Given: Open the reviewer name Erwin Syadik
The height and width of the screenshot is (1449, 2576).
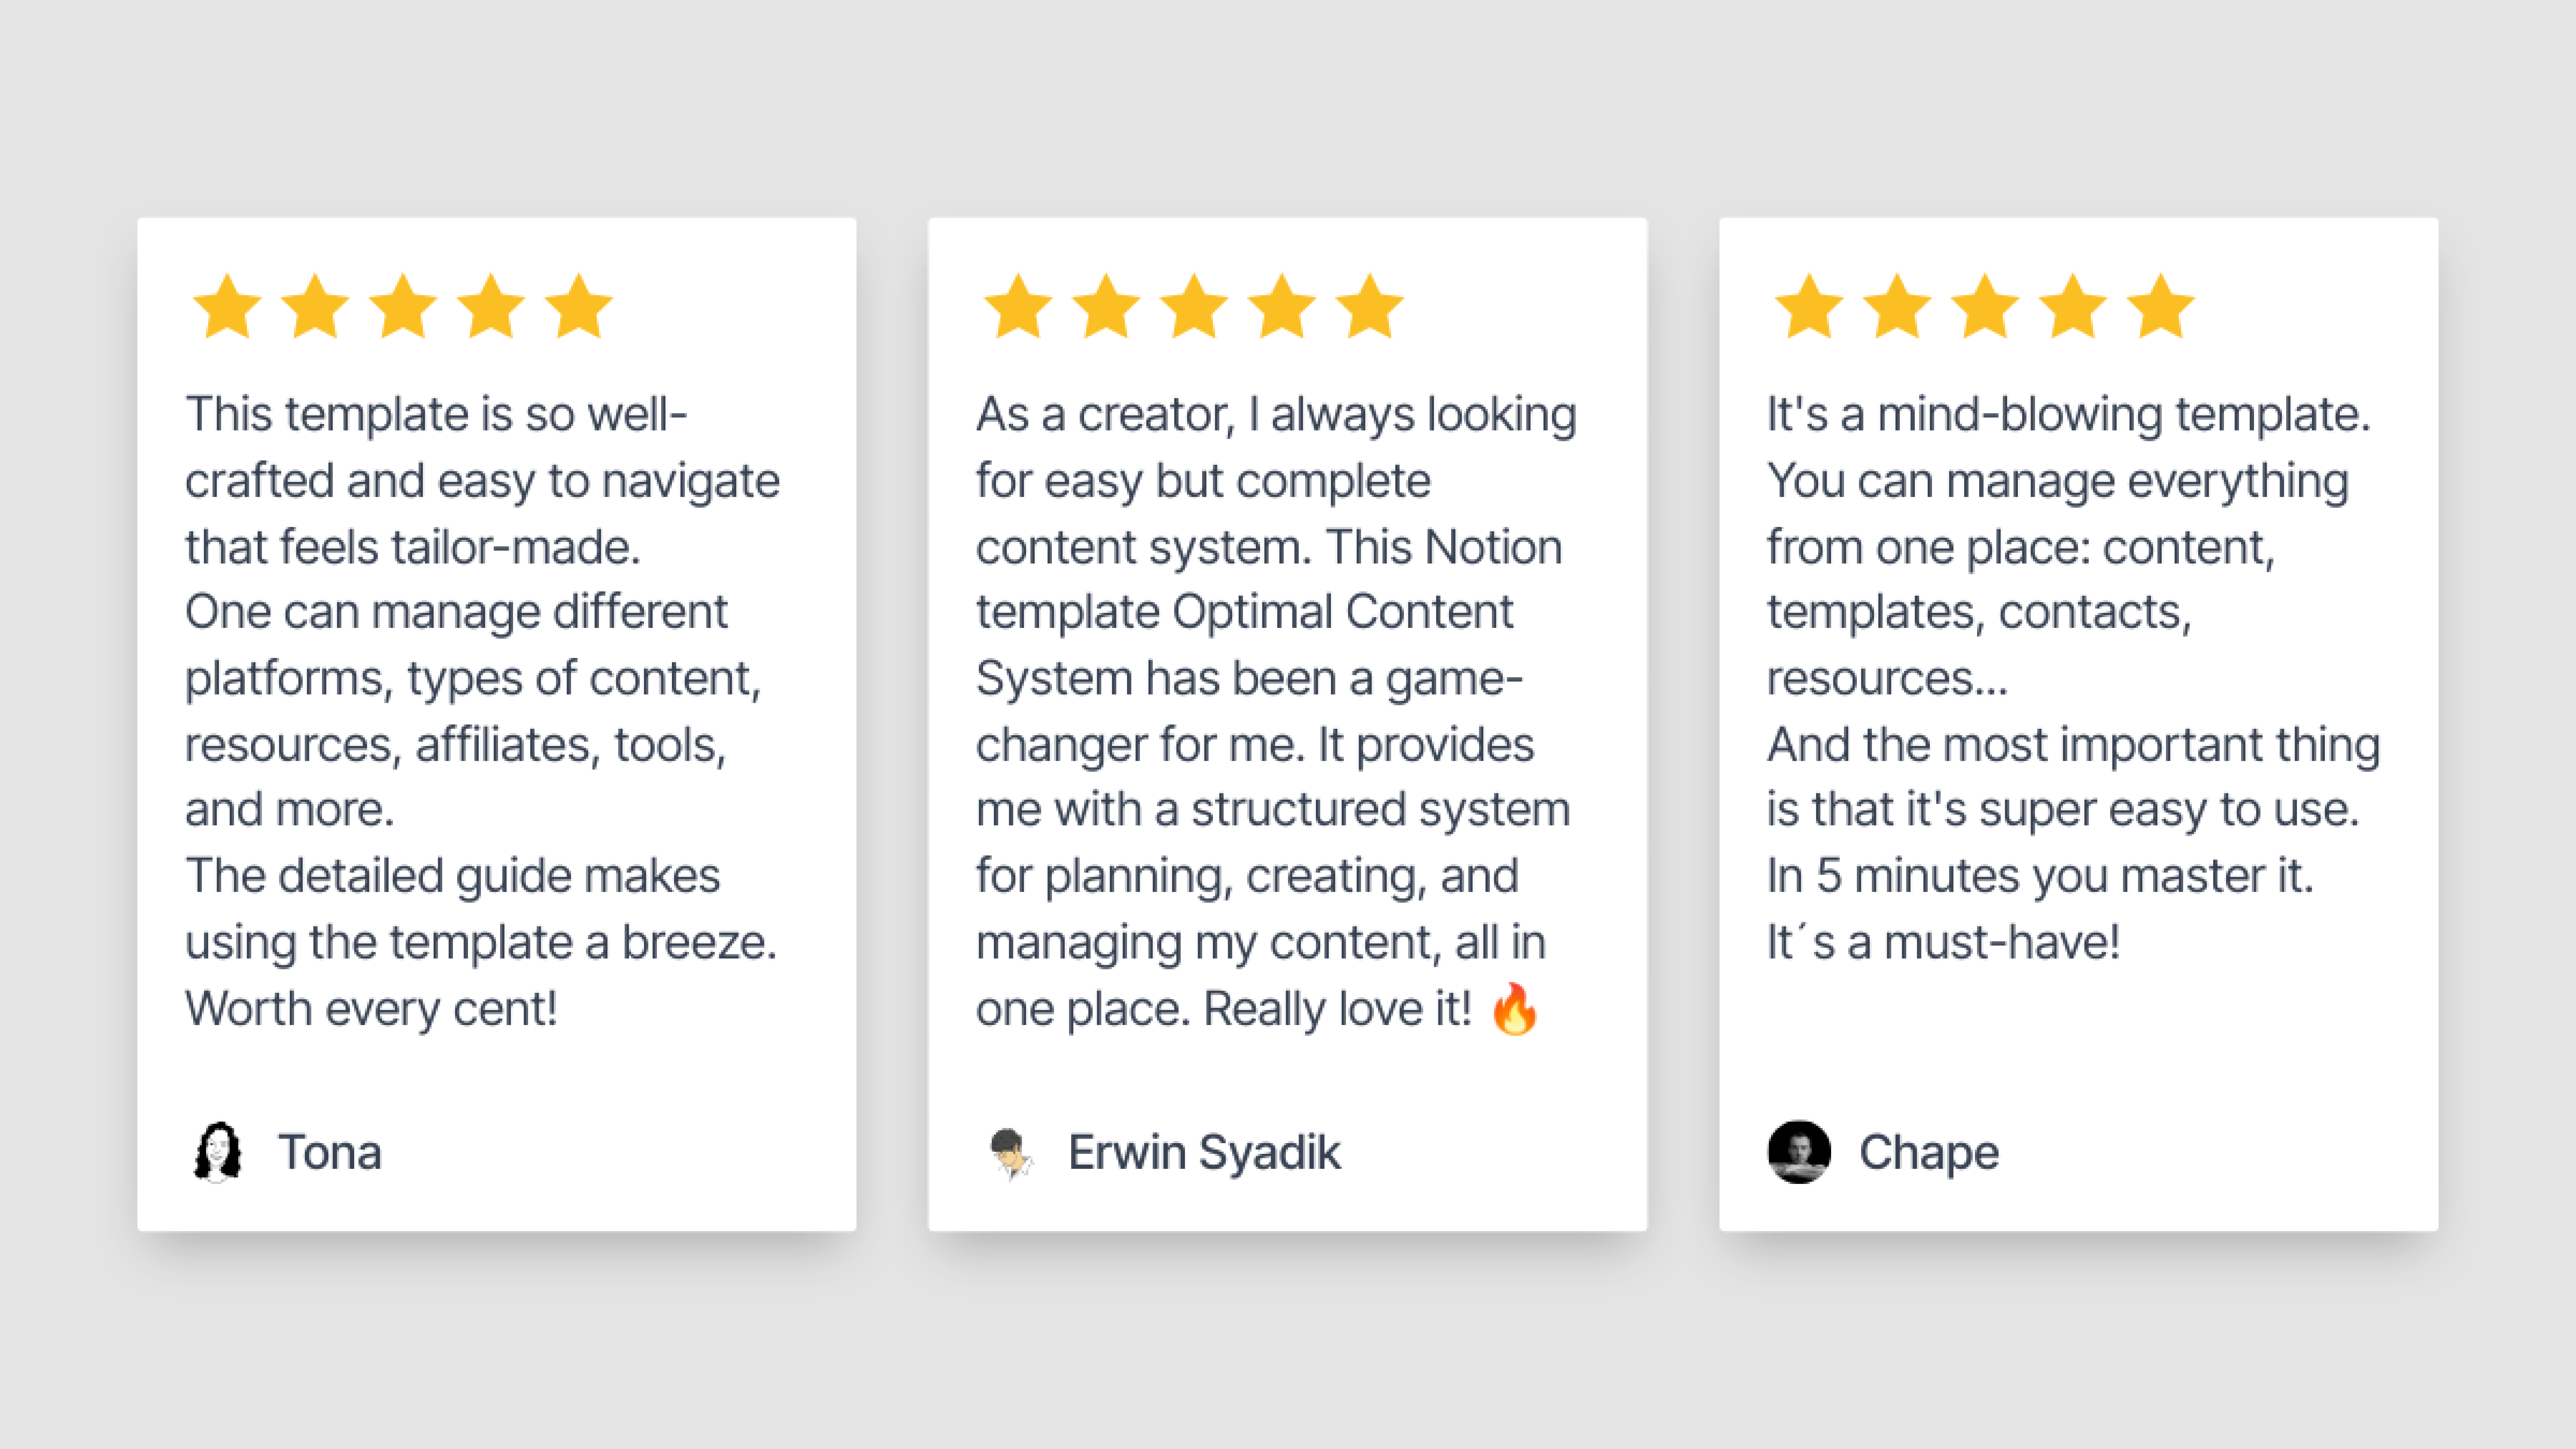Looking at the screenshot, I should tap(1204, 1152).
